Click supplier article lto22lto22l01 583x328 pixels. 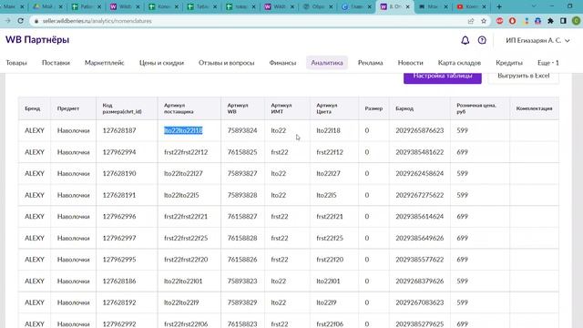tap(183, 282)
